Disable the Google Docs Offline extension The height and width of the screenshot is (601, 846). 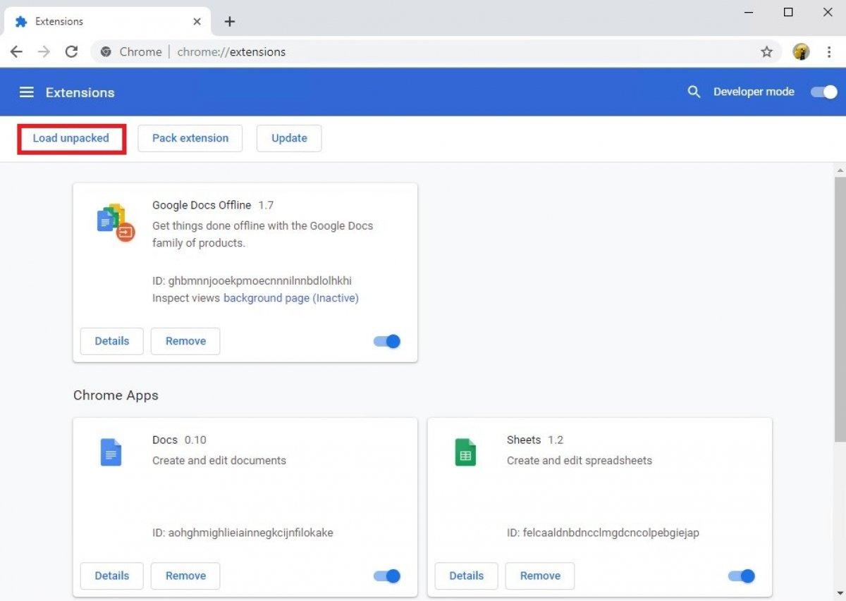coord(387,342)
